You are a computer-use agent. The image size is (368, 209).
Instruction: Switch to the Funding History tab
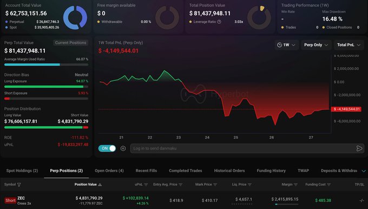tap(271, 171)
